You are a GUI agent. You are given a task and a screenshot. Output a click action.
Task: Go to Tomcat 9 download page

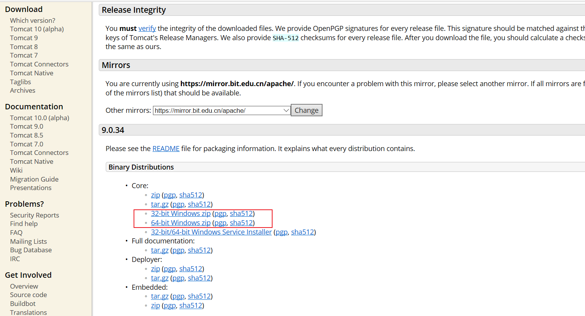point(24,38)
